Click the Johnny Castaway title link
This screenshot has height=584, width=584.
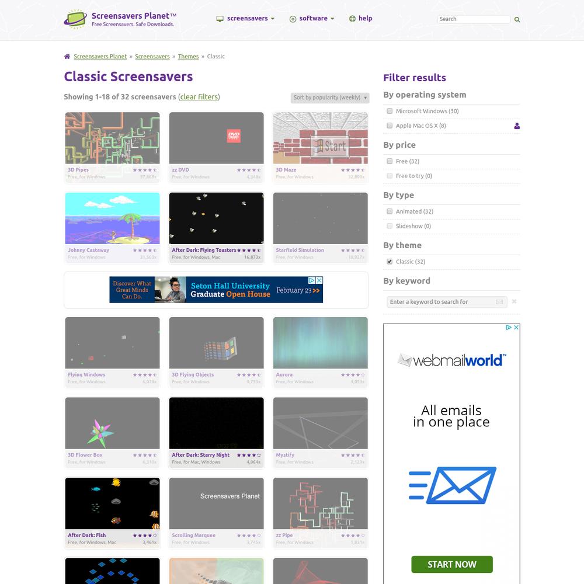(89, 251)
